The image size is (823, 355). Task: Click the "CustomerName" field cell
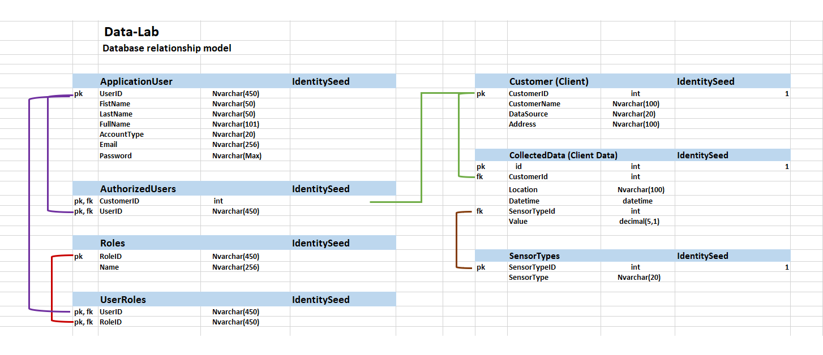coord(535,104)
